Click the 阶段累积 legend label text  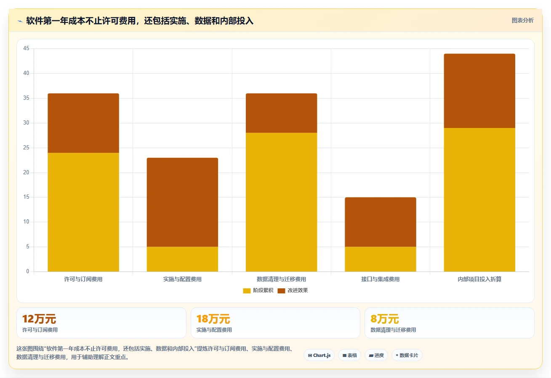click(x=264, y=290)
